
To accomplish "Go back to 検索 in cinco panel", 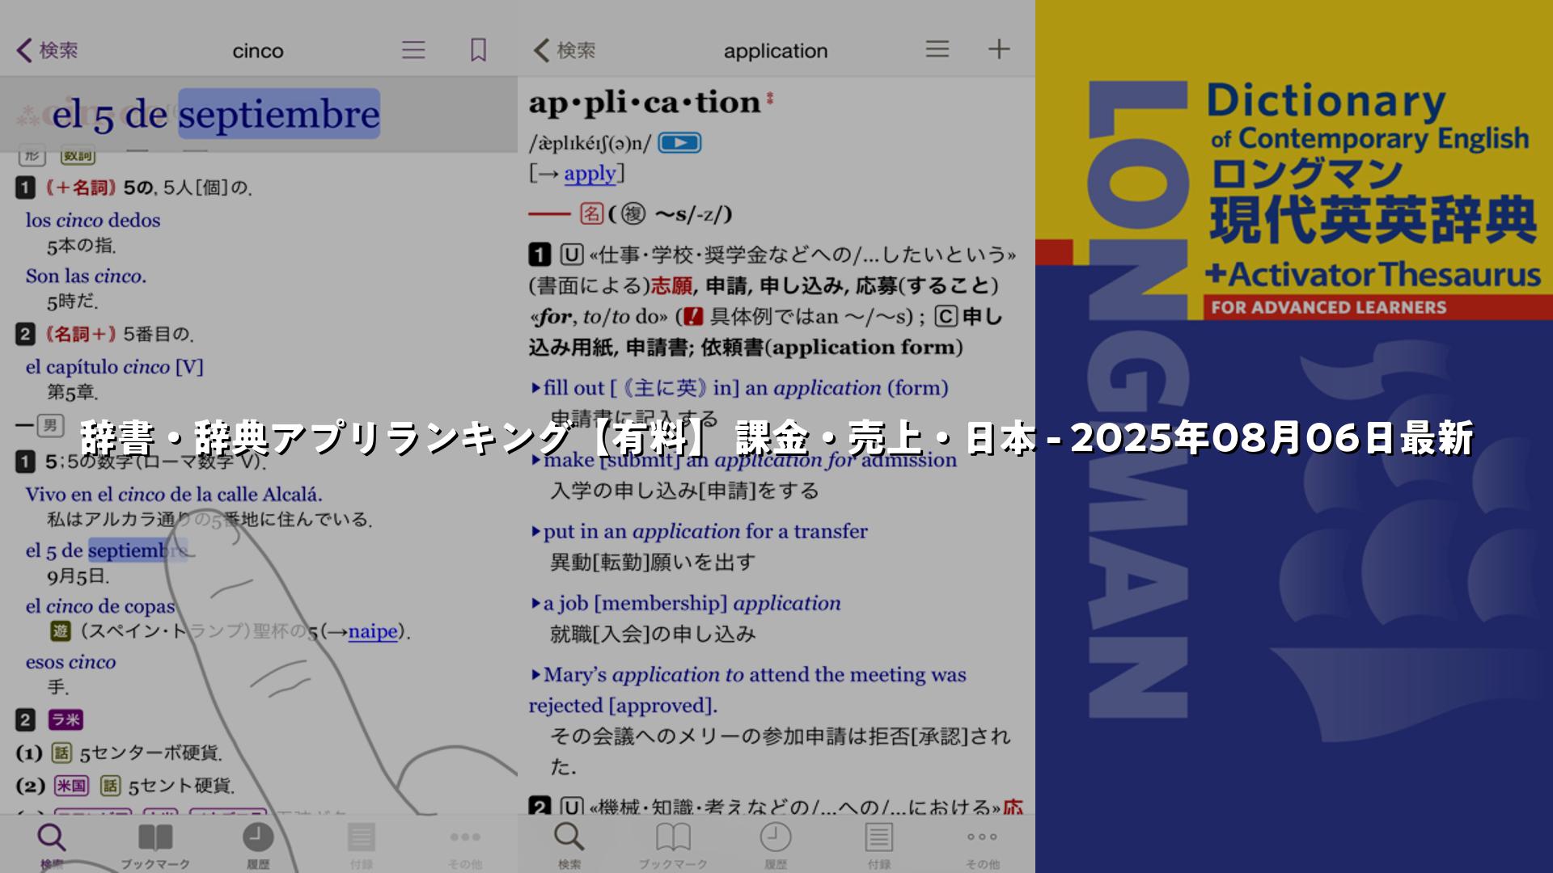I will [48, 50].
